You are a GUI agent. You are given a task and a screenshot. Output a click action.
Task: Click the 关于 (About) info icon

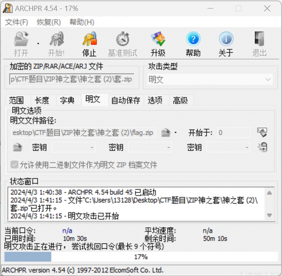click(226, 39)
